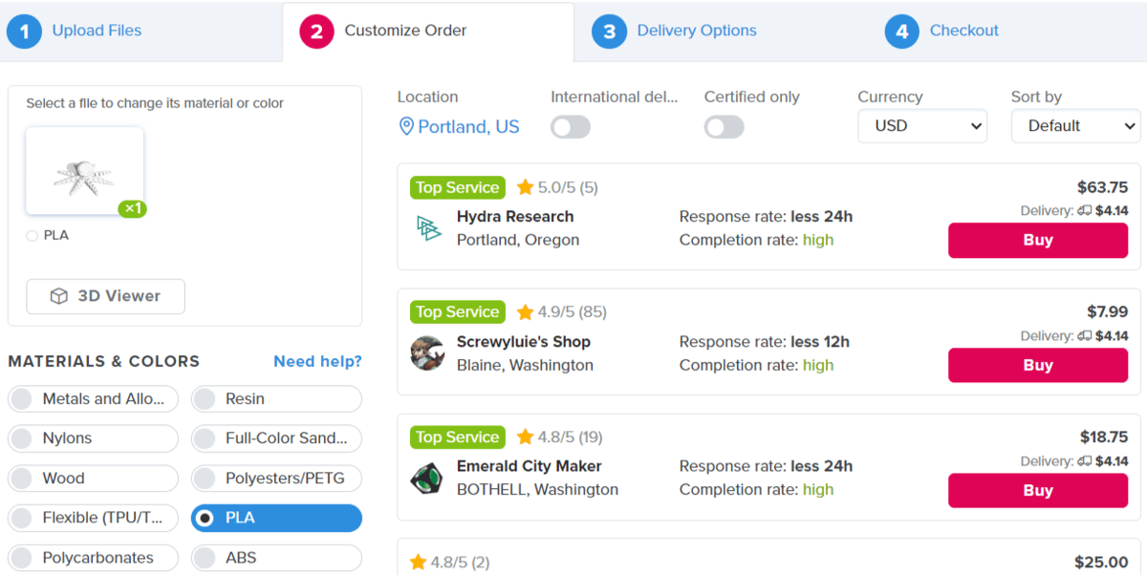Click the Hydra Research logo icon
This screenshot has width=1147, height=575.
[427, 228]
